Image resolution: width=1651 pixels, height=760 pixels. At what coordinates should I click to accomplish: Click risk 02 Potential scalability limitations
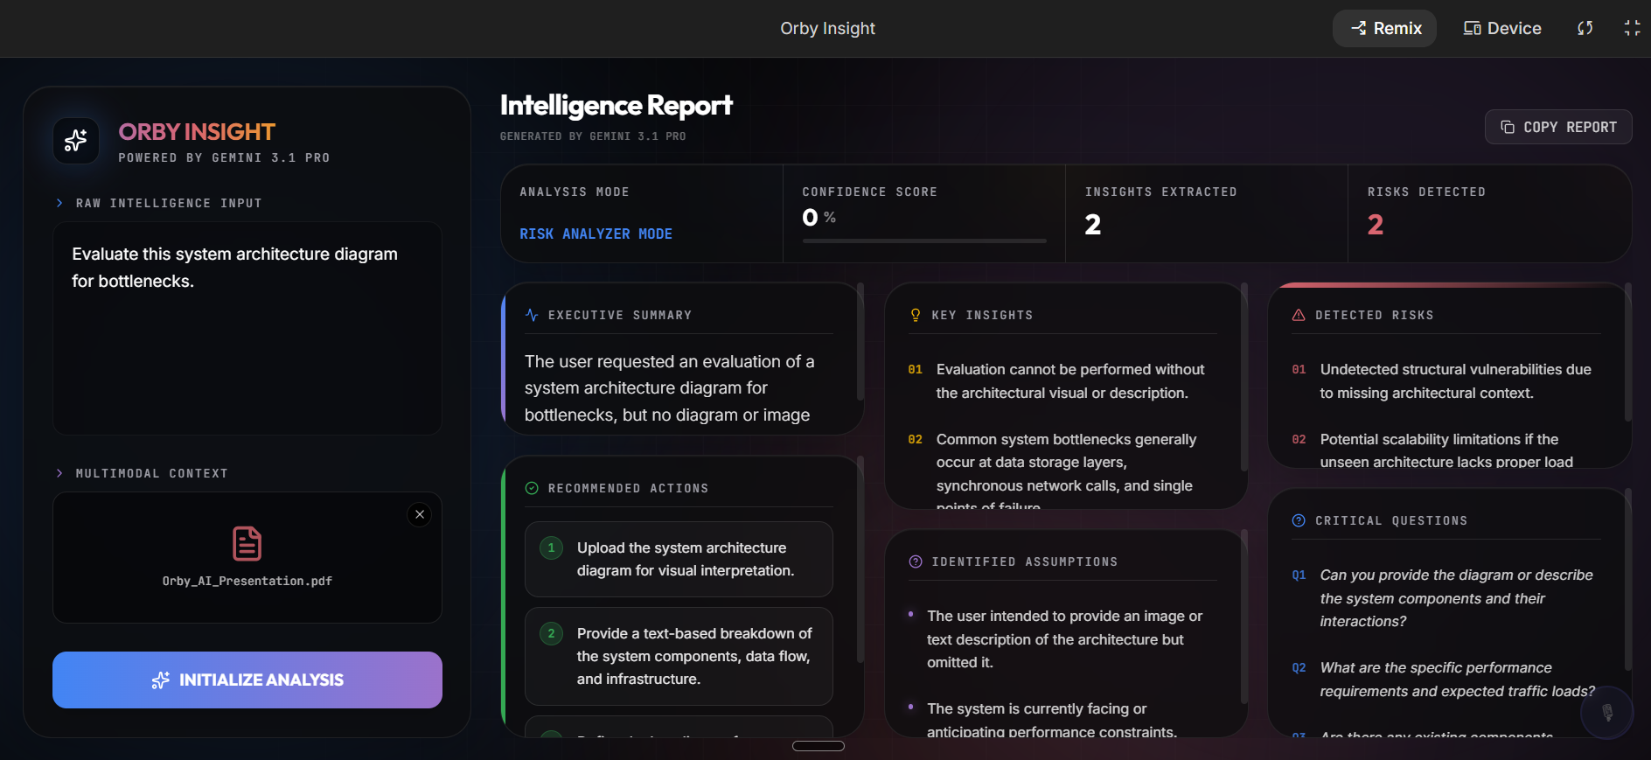pos(1445,450)
